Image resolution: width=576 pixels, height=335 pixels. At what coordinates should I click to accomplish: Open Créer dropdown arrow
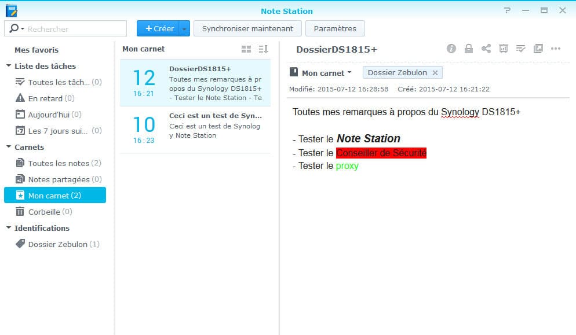184,28
